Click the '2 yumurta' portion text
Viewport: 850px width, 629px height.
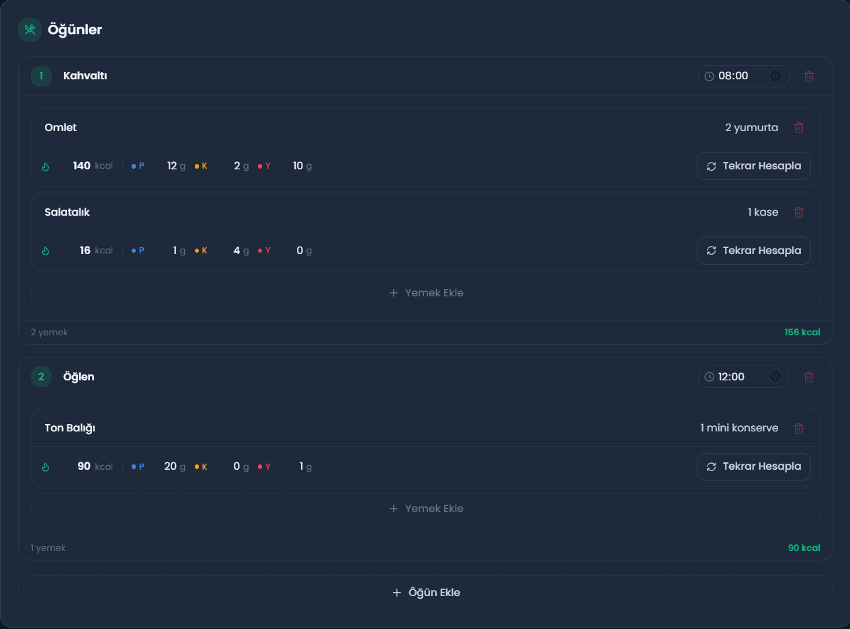(x=752, y=128)
